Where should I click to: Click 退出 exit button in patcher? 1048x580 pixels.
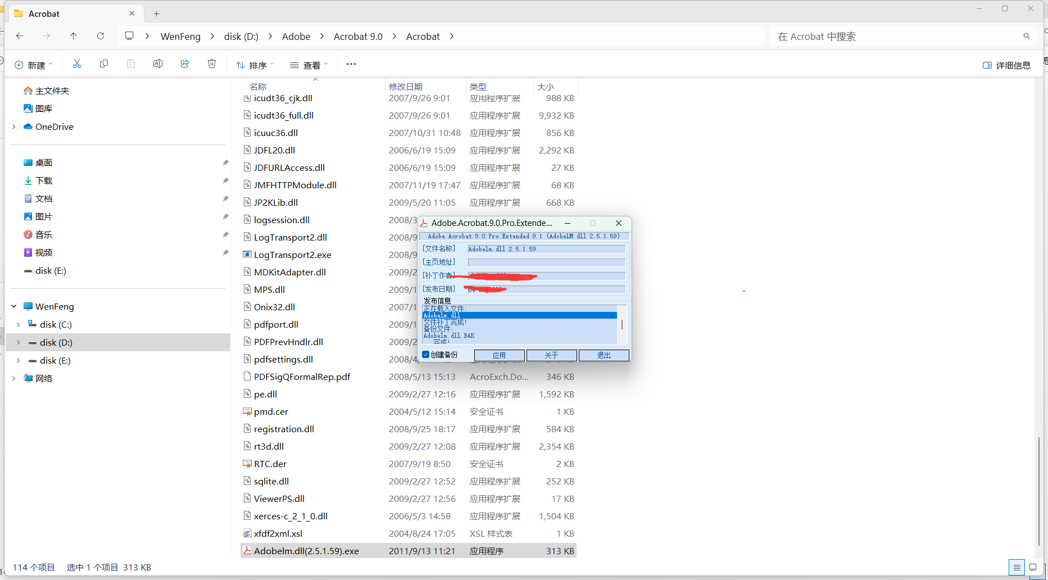pos(604,355)
